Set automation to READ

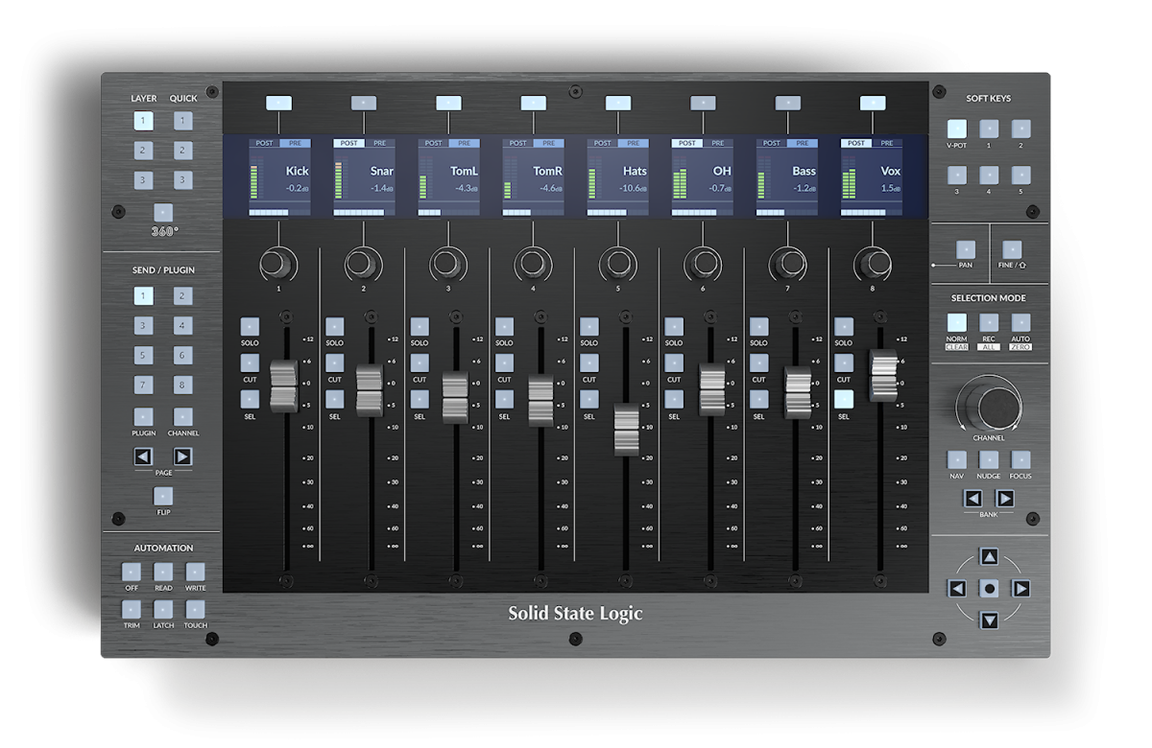point(163,573)
